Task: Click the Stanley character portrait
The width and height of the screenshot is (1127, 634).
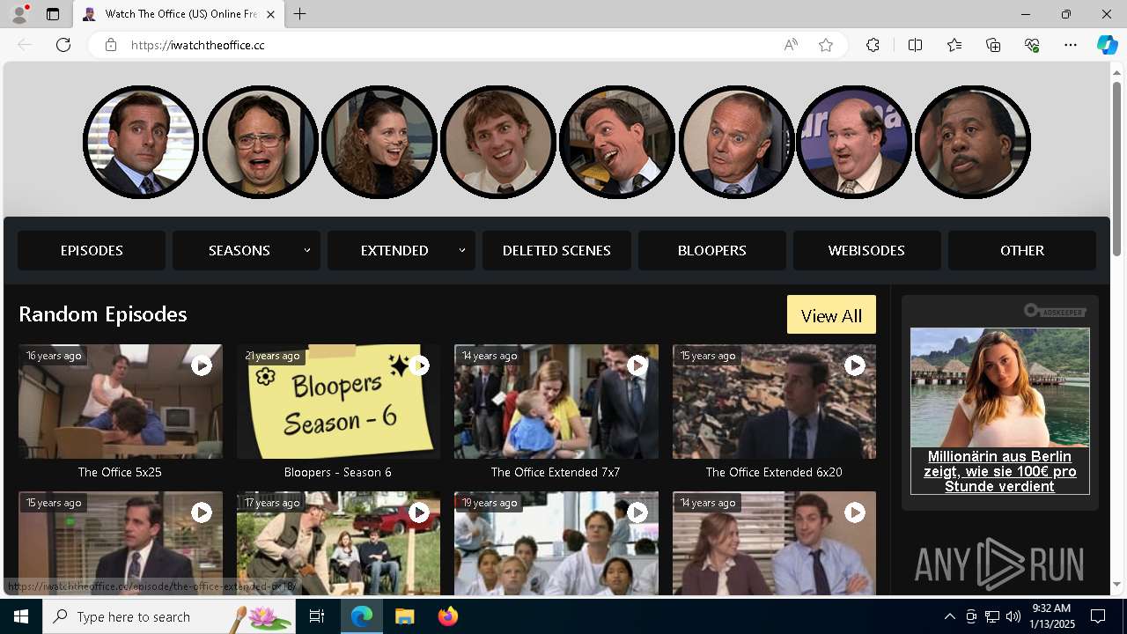Action: (x=973, y=142)
